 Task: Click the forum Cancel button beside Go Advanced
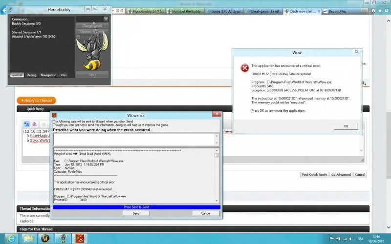(360, 175)
